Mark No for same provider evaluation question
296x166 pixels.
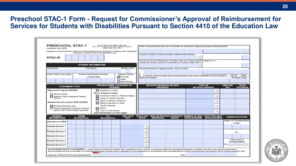point(243,75)
